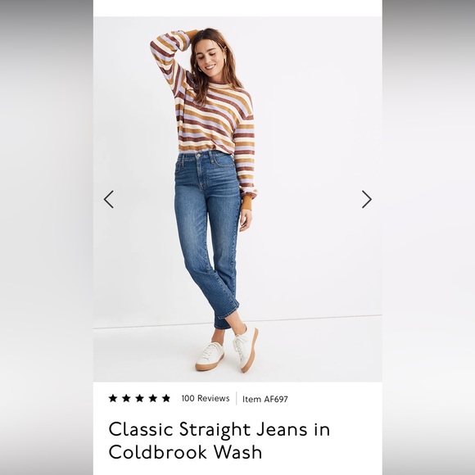
Task: Select the third rating star
Action: click(x=140, y=398)
